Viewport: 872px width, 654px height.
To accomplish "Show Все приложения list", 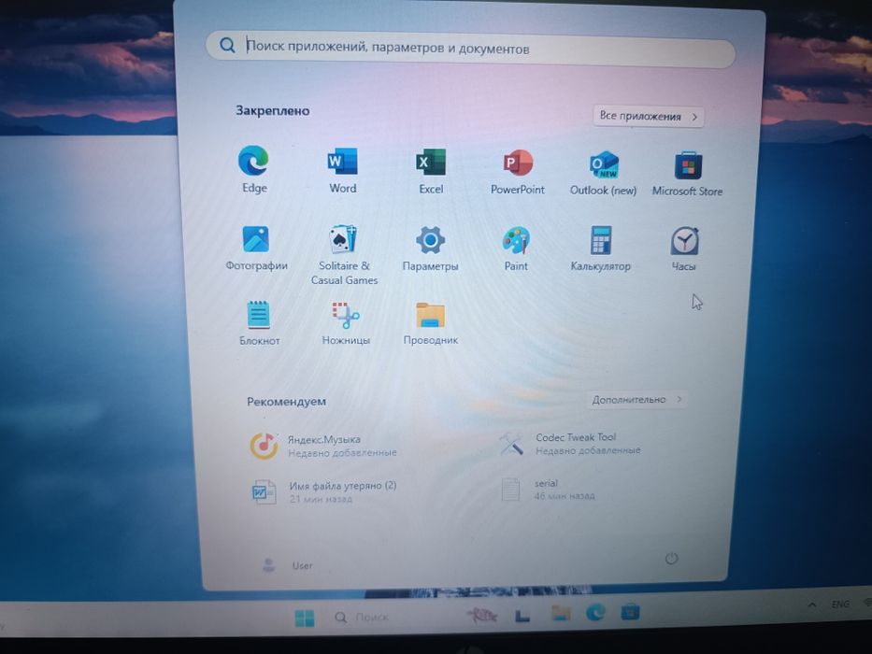I will [x=649, y=116].
